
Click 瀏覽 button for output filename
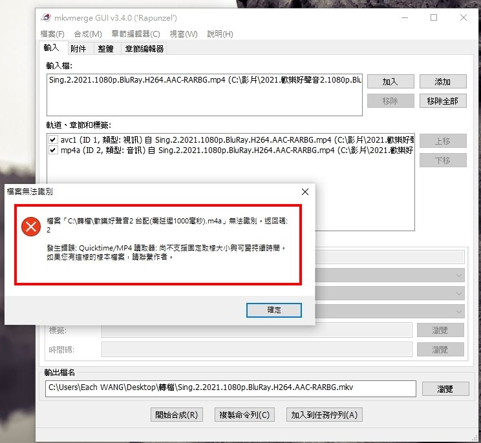pos(445,389)
